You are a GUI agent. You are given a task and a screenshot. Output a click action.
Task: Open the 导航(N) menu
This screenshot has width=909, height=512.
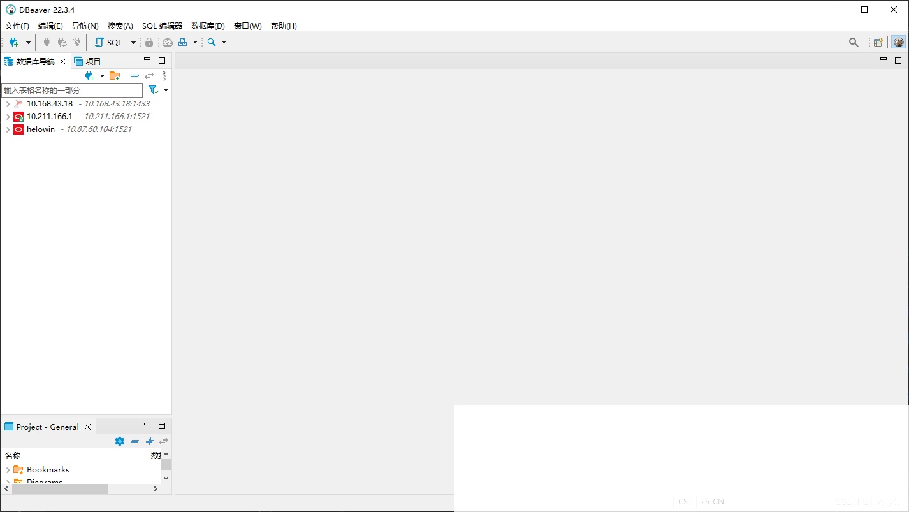[x=85, y=26]
